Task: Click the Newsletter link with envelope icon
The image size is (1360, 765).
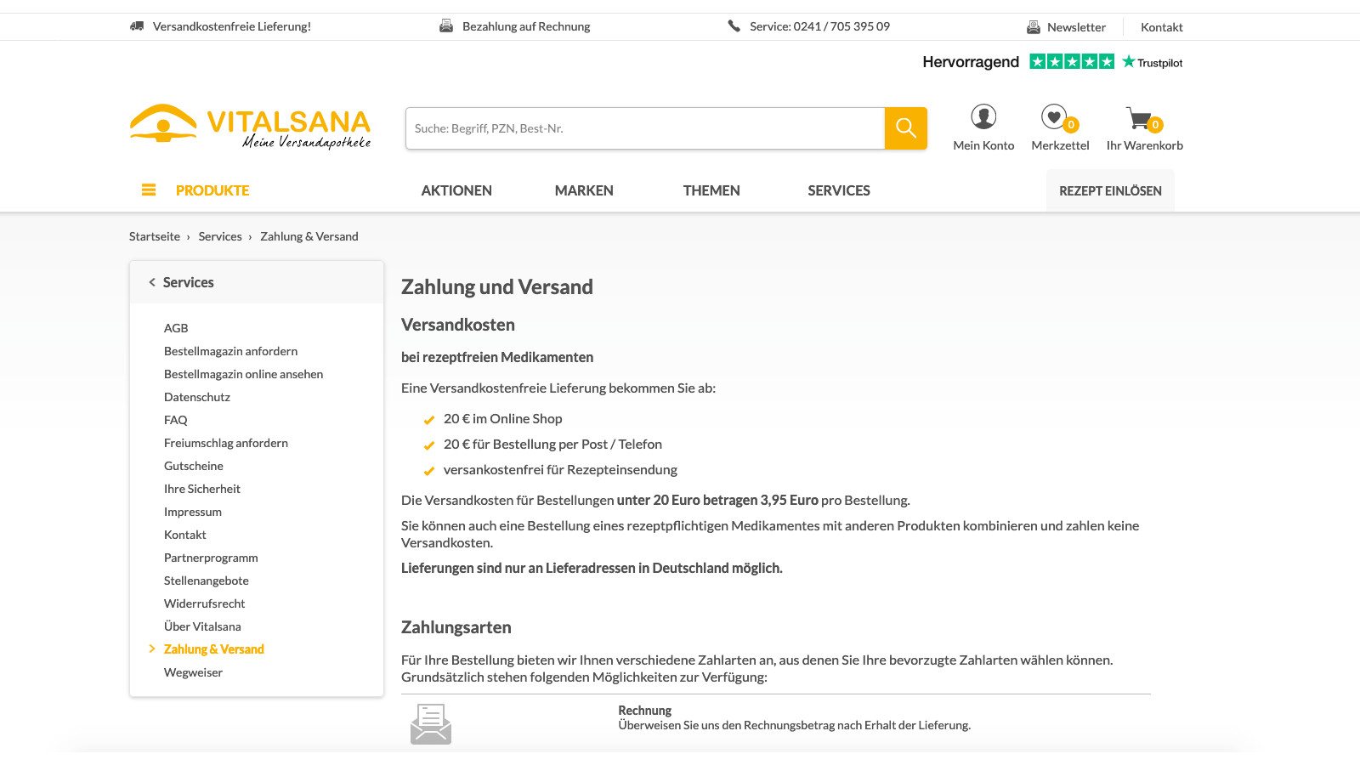Action: [1067, 27]
